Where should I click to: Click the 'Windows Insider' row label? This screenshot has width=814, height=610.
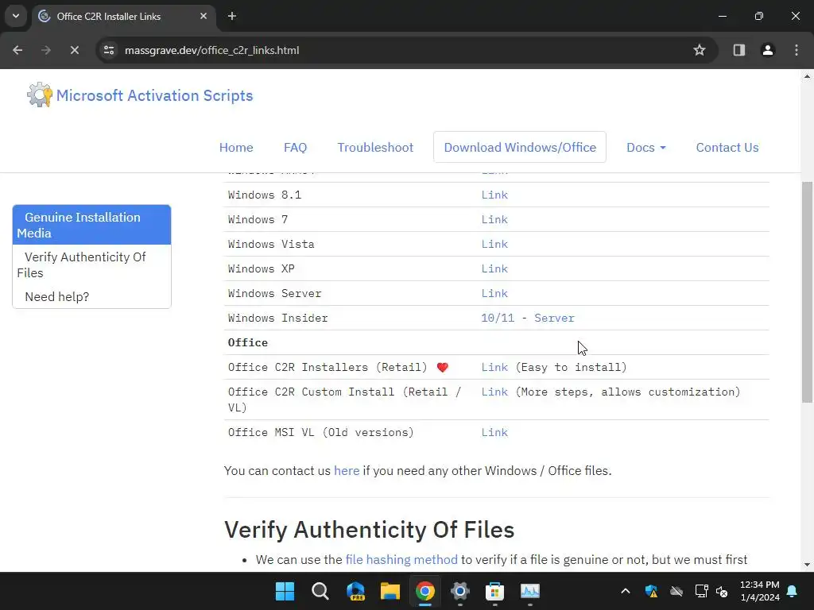[x=277, y=318]
